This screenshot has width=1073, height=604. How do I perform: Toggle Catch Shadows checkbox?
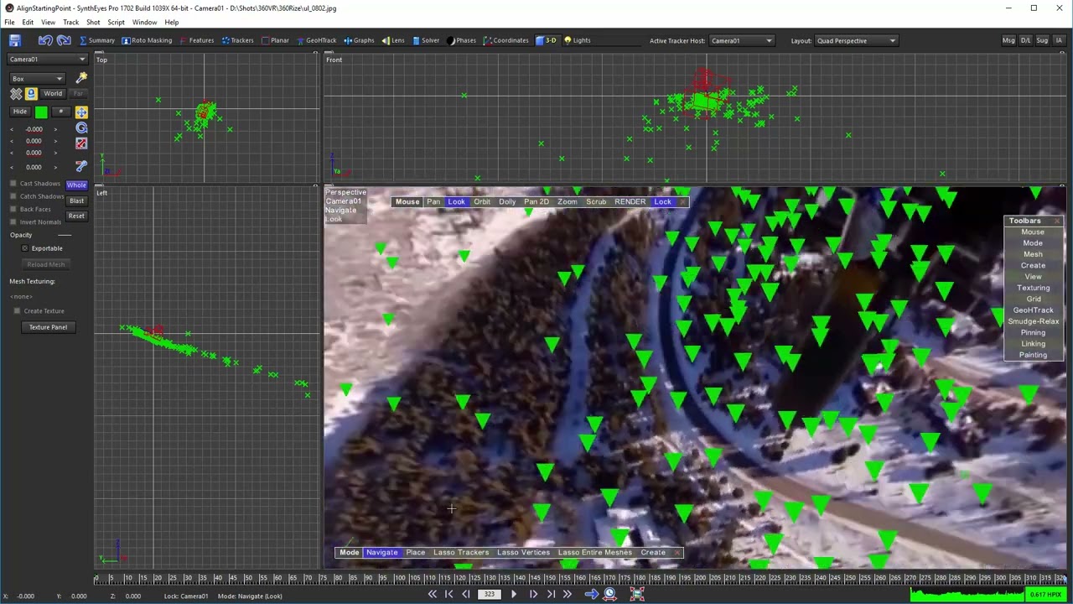(x=13, y=196)
